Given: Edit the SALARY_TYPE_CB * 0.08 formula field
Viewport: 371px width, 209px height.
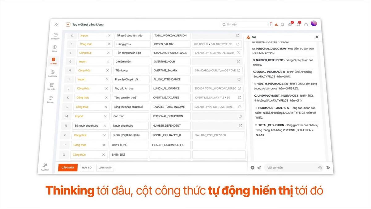Looking at the screenshot, I should (219, 135).
